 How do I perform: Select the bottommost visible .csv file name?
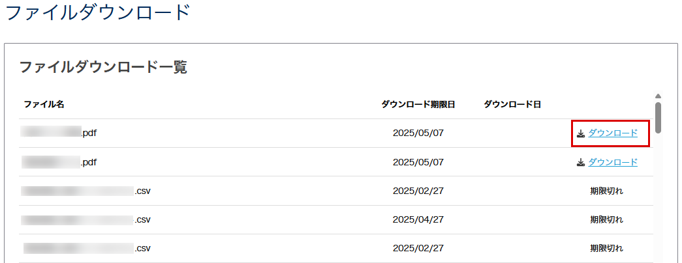pos(85,248)
